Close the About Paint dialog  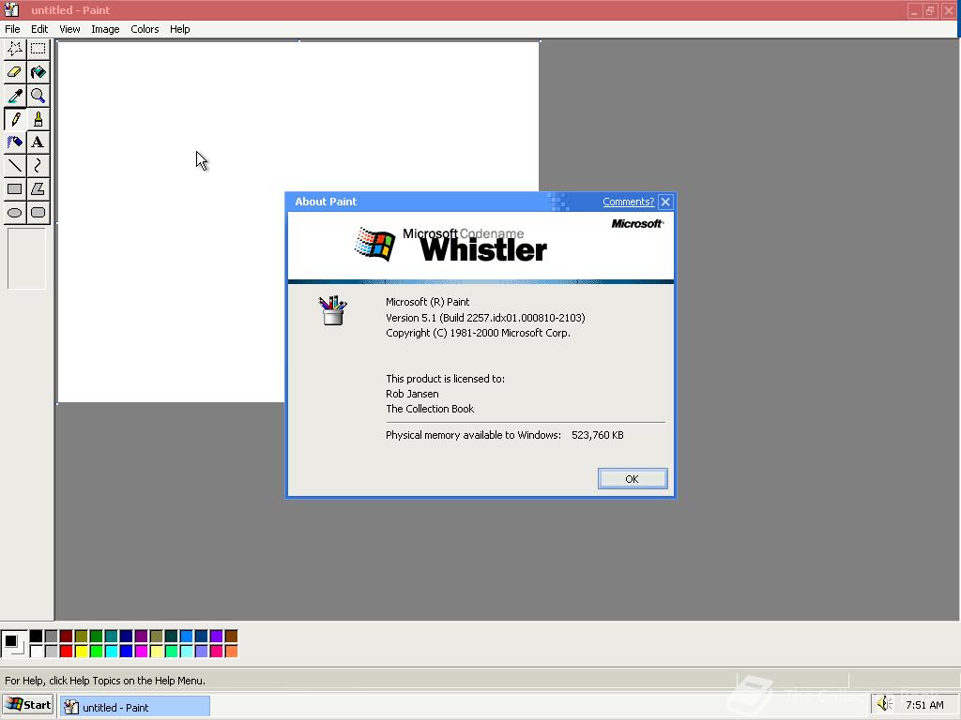tap(665, 202)
